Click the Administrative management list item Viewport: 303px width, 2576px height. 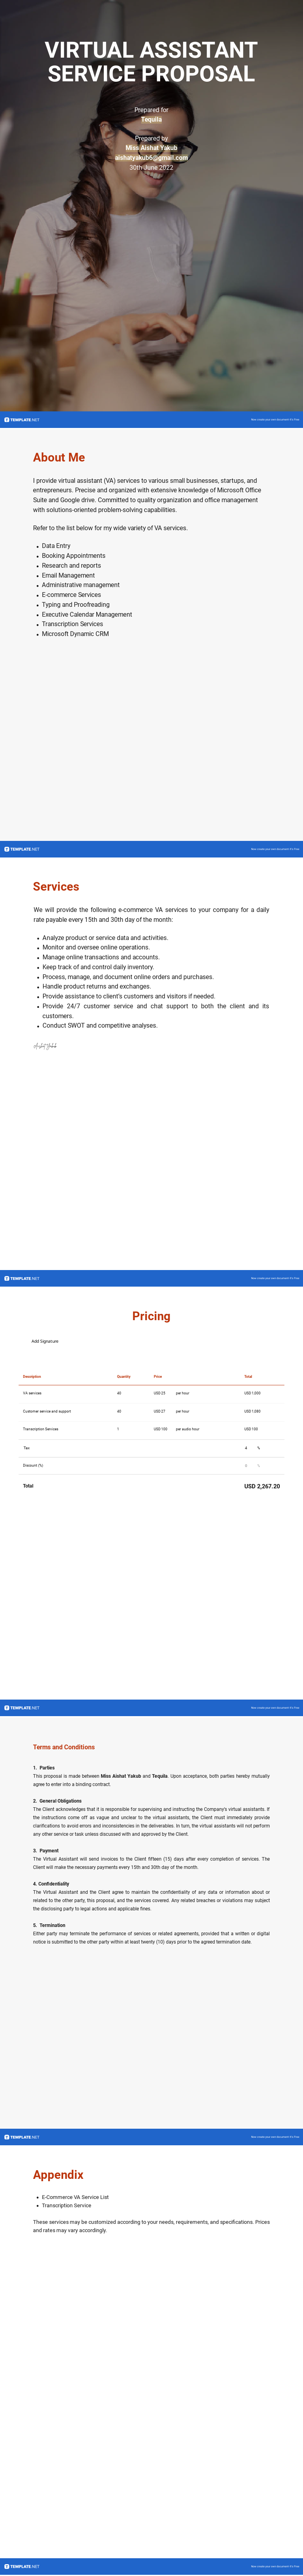80,585
